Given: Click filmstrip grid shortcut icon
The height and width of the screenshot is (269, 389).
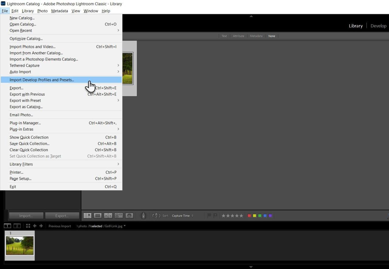Looking at the screenshot, I should 28,226.
